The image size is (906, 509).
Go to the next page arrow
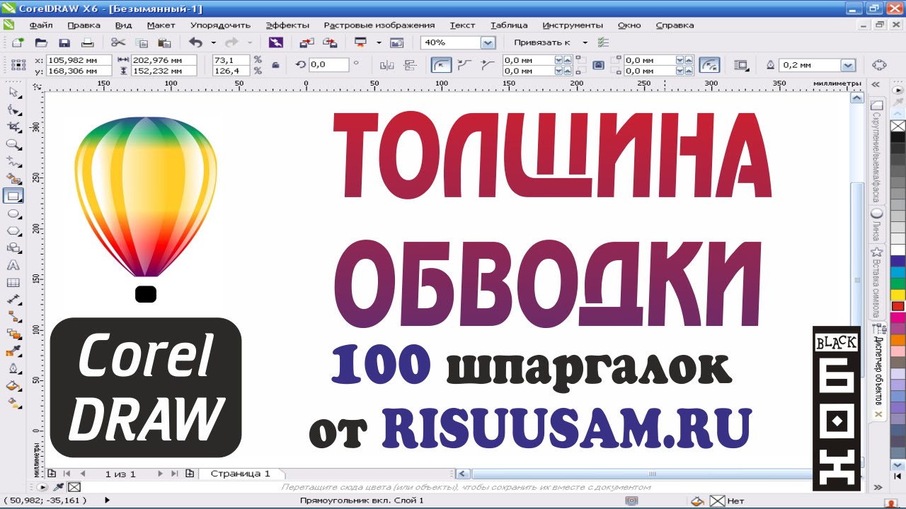pos(160,474)
